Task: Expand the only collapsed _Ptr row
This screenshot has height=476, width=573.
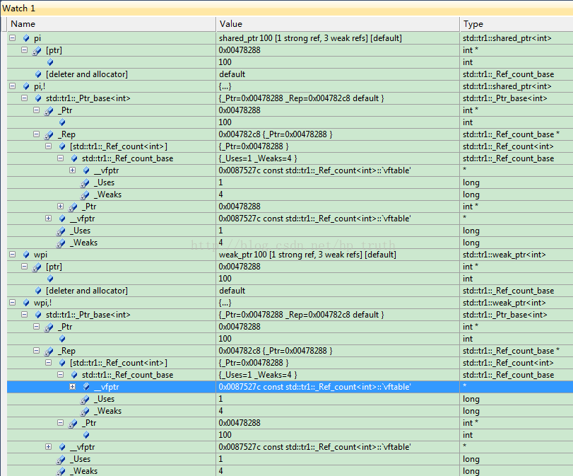Action: pos(60,207)
